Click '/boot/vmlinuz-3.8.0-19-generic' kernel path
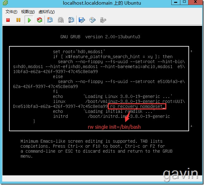Screen dimensions: 204x185 tap(123, 101)
